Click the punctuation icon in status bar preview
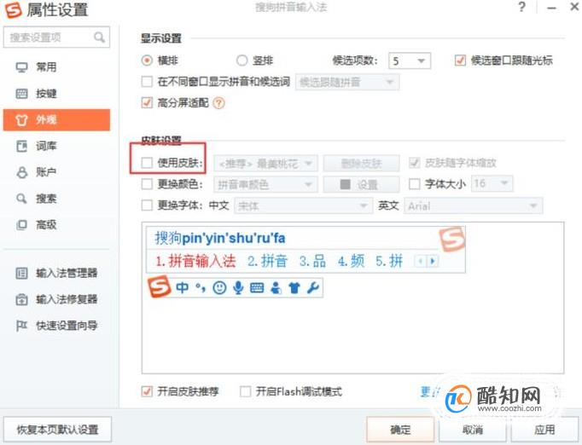This screenshot has height=445, width=582. click(201, 288)
